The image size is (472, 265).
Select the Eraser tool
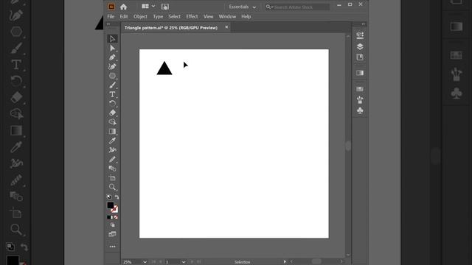point(112,113)
